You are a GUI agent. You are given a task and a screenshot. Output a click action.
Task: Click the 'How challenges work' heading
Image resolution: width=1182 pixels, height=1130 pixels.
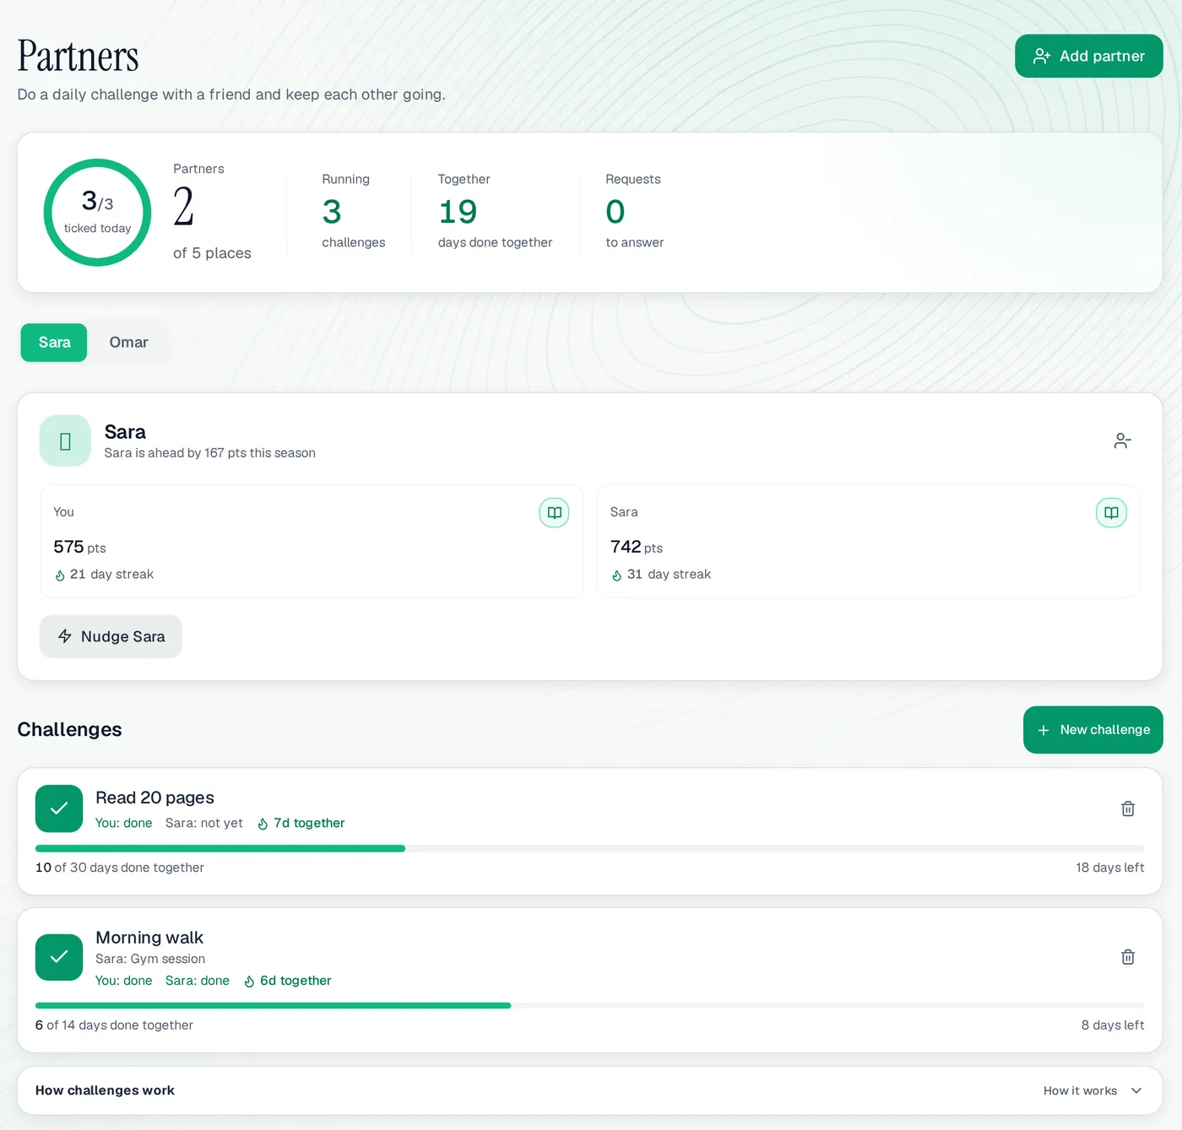point(105,1090)
